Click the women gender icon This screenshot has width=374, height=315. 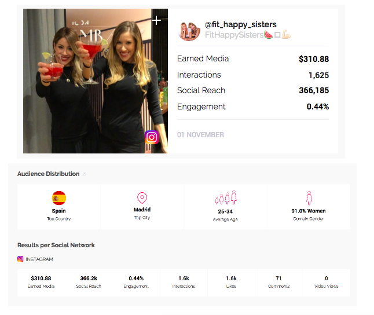tap(309, 198)
